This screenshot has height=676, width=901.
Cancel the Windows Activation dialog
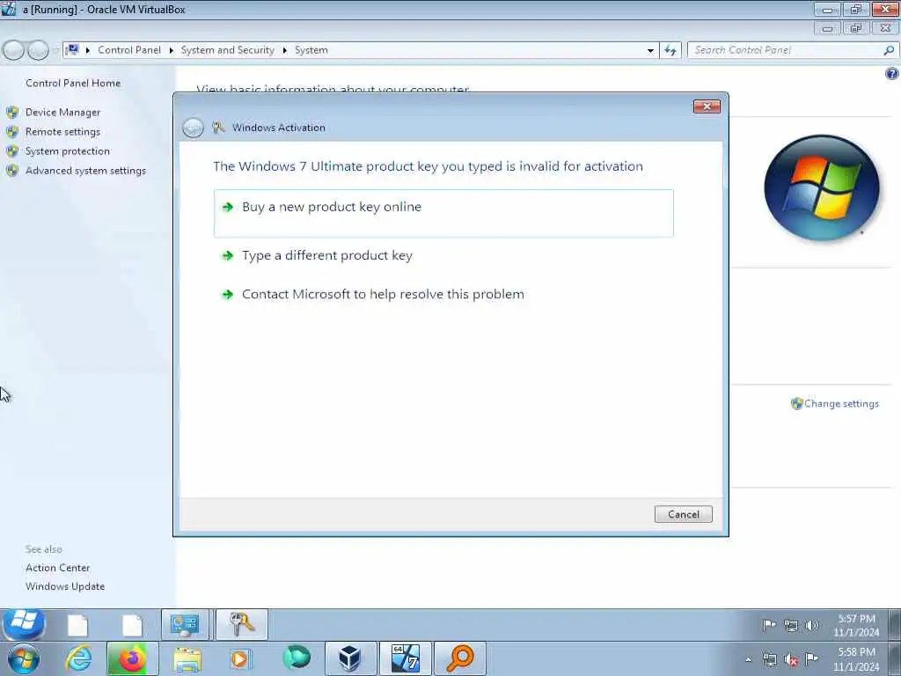pos(683,514)
